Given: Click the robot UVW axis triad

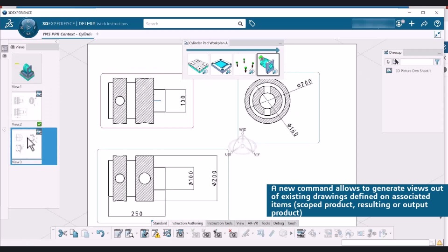Looking at the screenshot, I should coord(242,142).
